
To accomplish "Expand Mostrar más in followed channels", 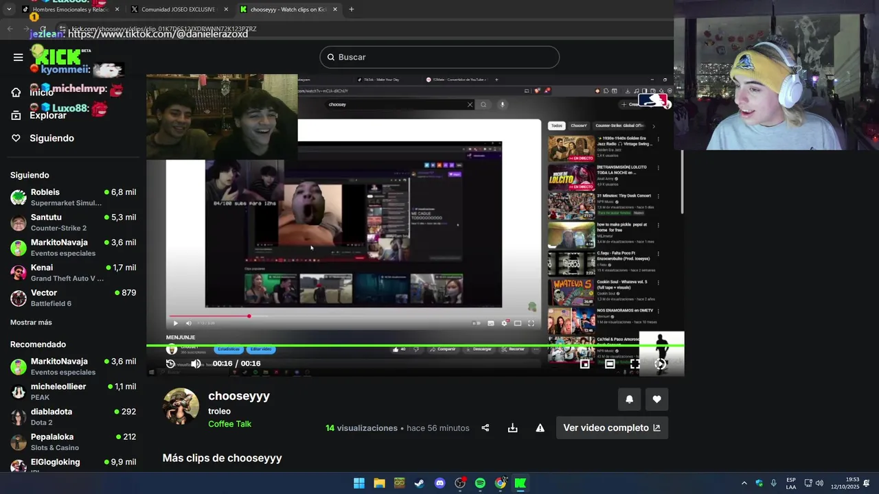I will click(31, 322).
